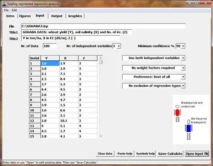
Task: Click the data table scrollbar thumb
Action: tap(101, 62)
